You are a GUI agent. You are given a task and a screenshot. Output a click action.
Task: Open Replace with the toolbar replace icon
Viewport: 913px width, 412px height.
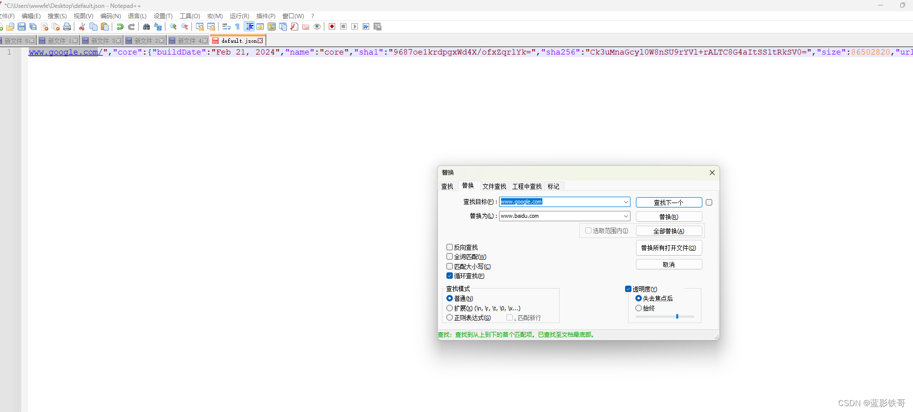tap(157, 27)
